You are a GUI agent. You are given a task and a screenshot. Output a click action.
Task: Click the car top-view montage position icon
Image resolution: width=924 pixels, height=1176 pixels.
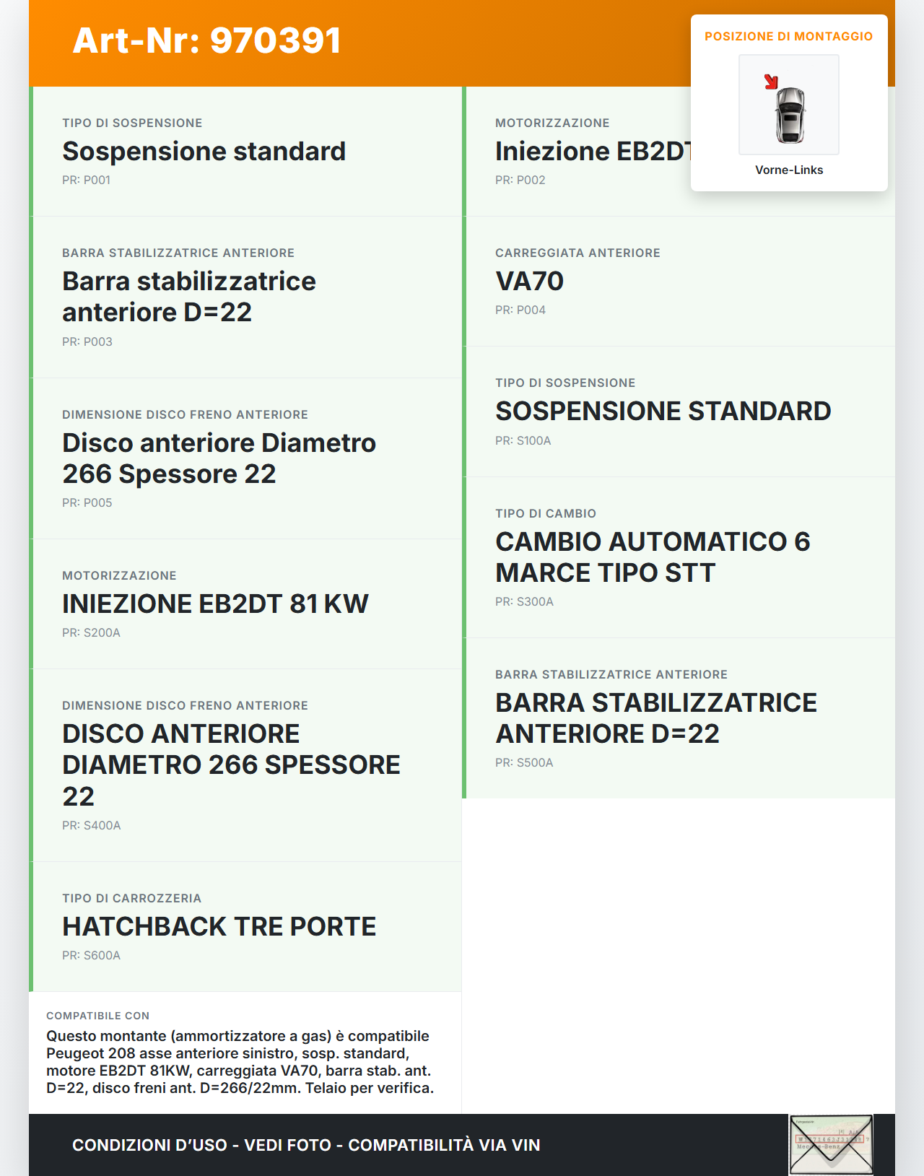tap(789, 105)
